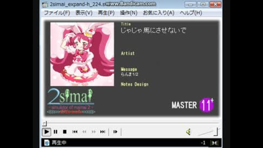
Task: Open the 操作(N) menu
Action: click(x=129, y=13)
